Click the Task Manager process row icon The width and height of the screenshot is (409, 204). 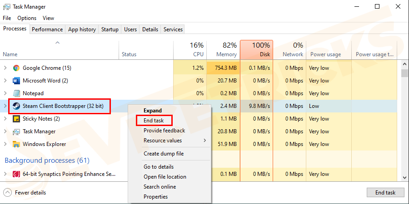[16, 131]
